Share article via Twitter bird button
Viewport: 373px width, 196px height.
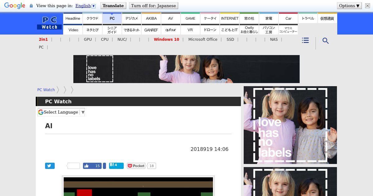50,166
